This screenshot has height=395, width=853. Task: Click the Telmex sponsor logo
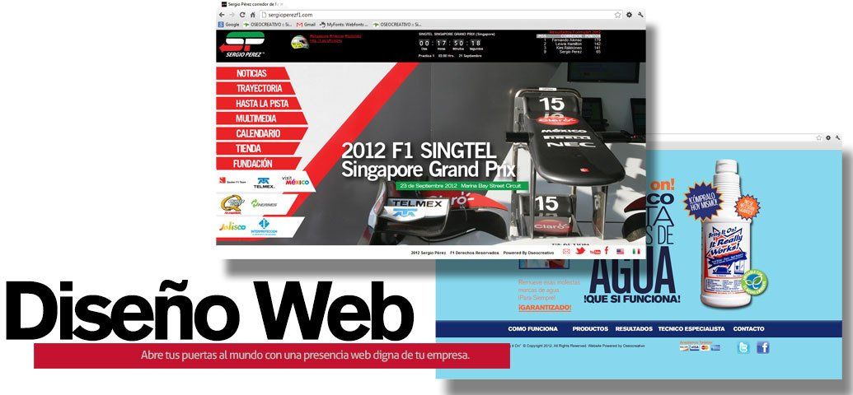tap(264, 183)
